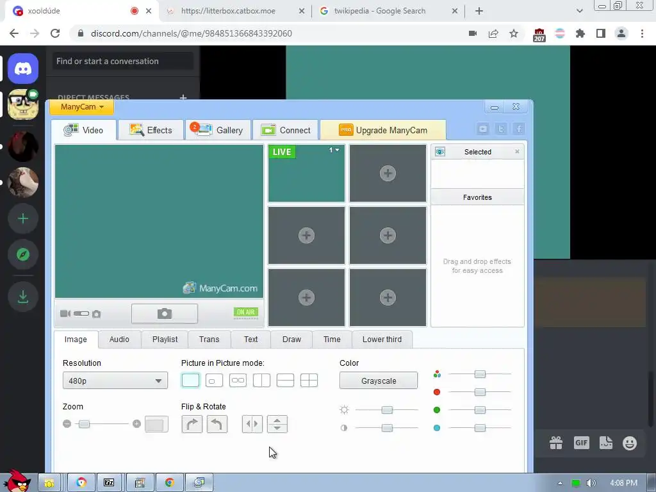This screenshot has height=492, width=656.
Task: Adjust the red color slider handle
Action: (480, 392)
